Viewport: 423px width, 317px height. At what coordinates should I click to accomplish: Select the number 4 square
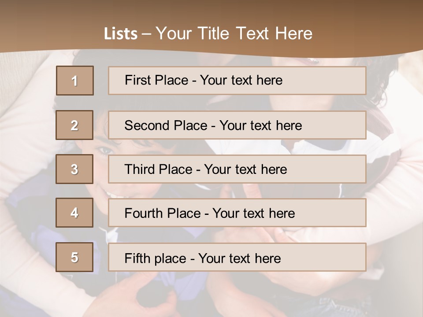74,213
